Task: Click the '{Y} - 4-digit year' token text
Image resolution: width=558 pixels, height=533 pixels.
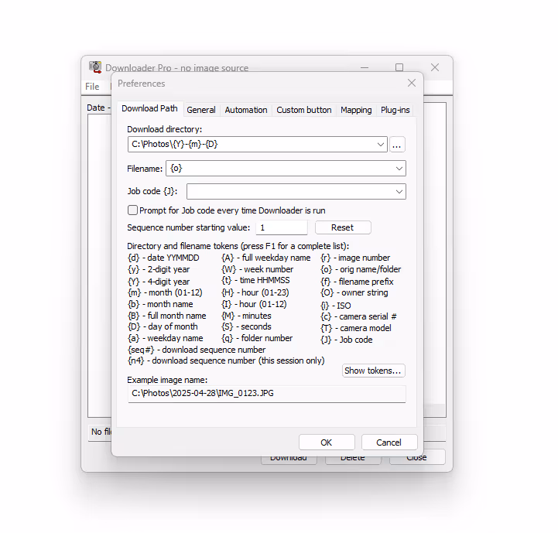Action: [159, 282]
